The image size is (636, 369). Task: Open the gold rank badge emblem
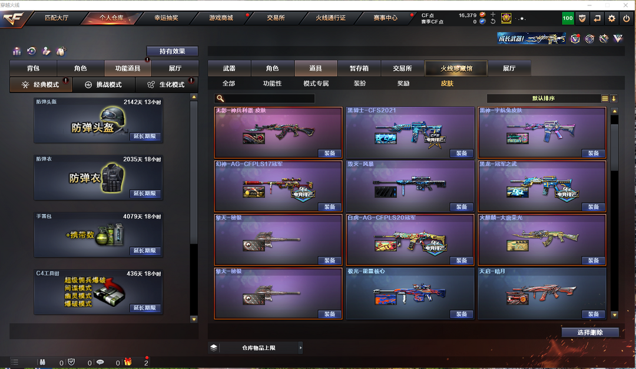[506, 18]
